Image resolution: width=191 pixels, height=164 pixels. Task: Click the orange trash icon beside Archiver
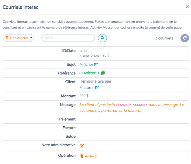pyautogui.click(x=82, y=156)
